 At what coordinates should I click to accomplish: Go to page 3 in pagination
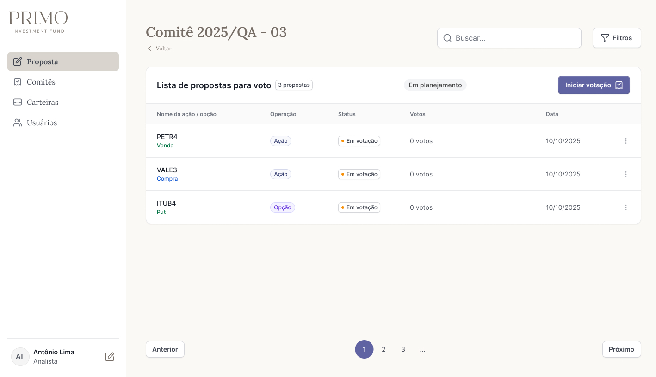(403, 349)
